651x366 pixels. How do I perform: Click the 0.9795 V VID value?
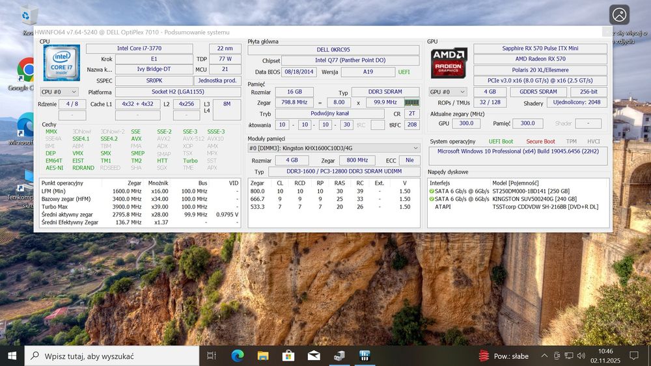pos(227,215)
